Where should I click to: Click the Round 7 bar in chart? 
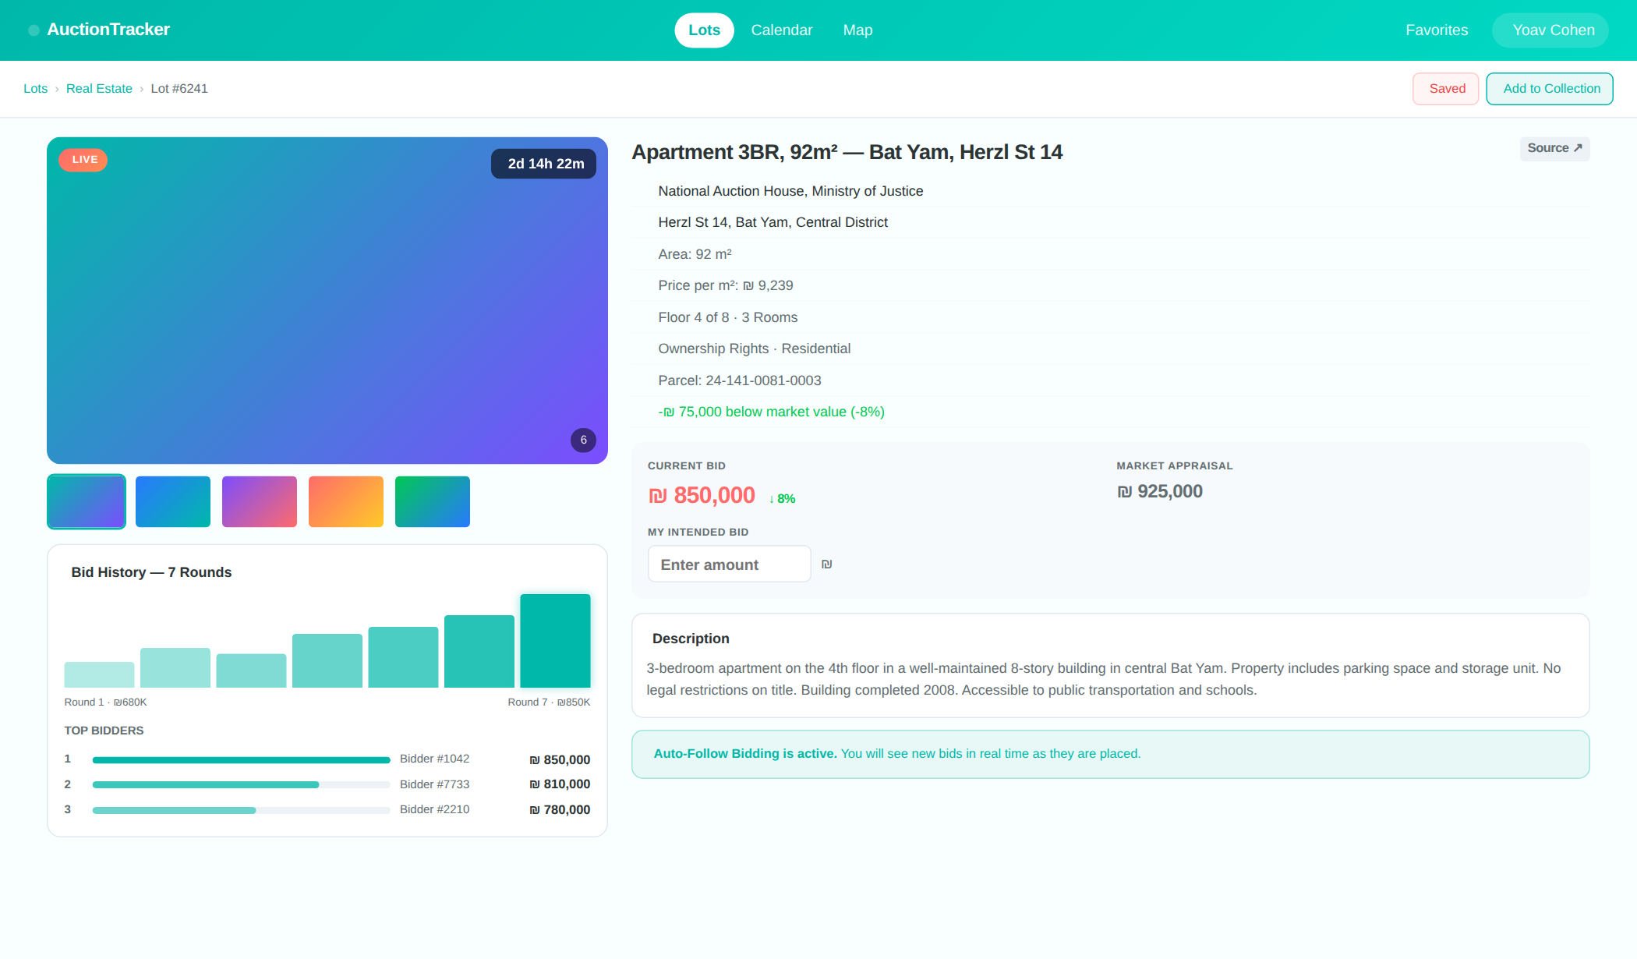pyautogui.click(x=555, y=641)
